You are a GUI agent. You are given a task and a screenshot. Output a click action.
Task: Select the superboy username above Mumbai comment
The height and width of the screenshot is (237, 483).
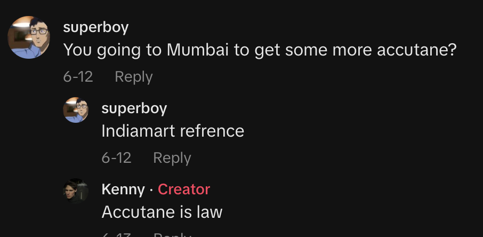click(x=96, y=27)
